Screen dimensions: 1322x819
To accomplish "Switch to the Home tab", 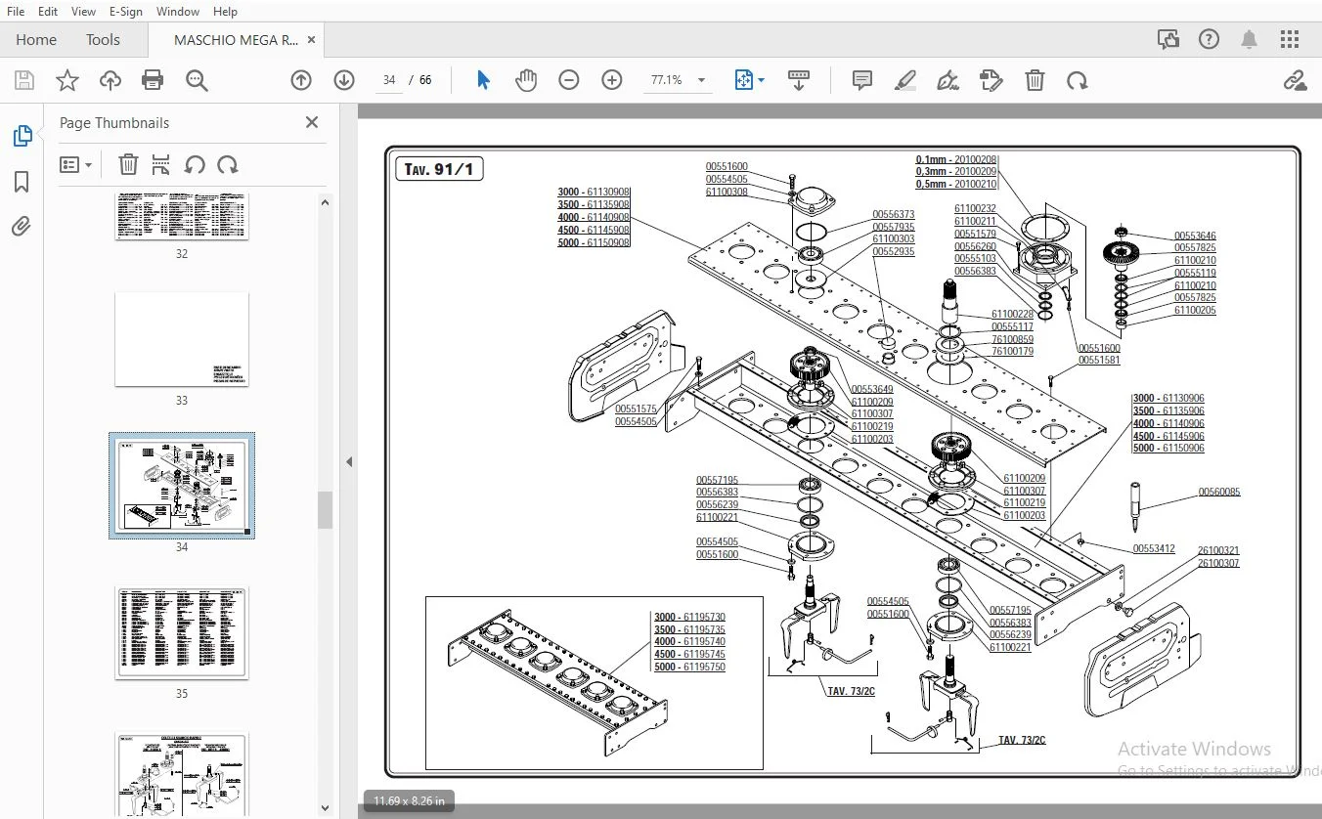I will tap(36, 40).
